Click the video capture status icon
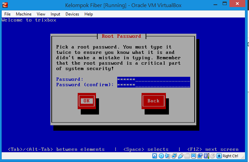This screenshot has width=249, height=162. (x=200, y=156)
